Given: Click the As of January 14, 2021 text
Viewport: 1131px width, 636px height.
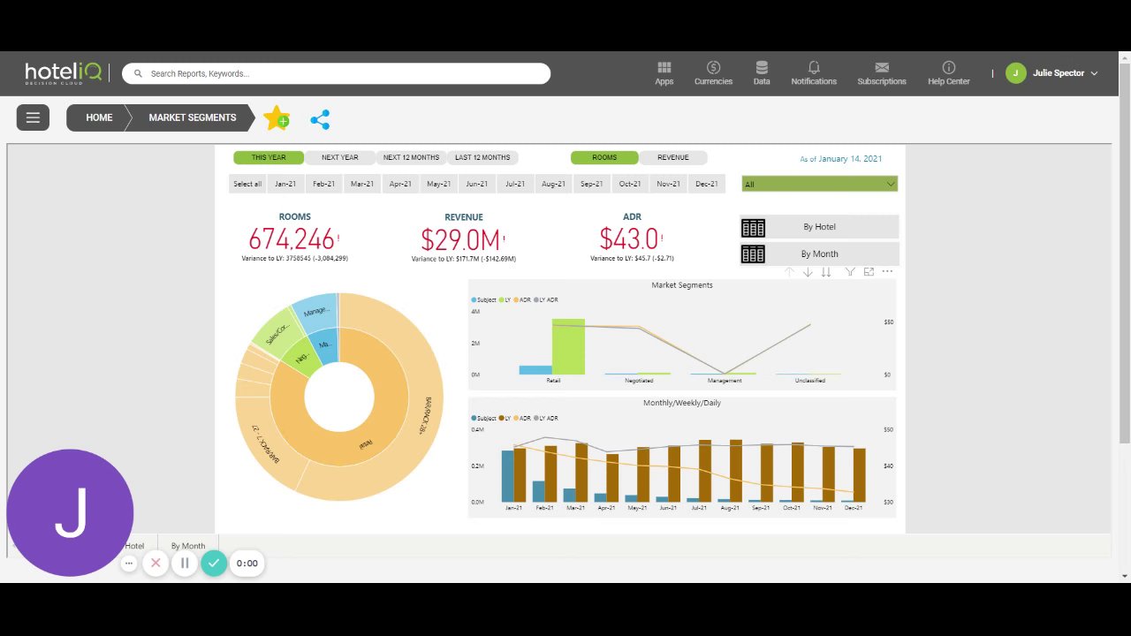Looking at the screenshot, I should (x=841, y=159).
